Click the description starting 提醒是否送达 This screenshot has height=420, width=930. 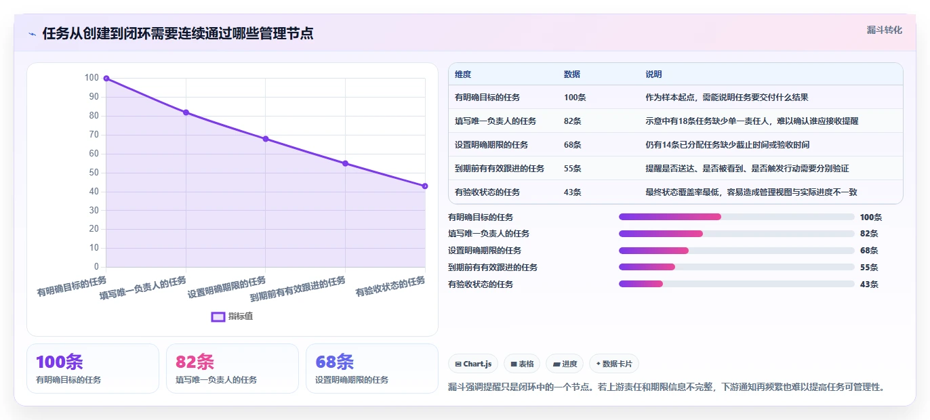tap(748, 169)
